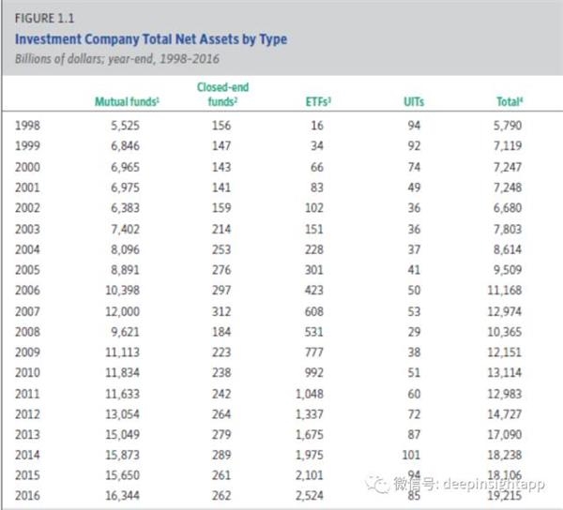Select the 1998 year row label

[x=29, y=125]
